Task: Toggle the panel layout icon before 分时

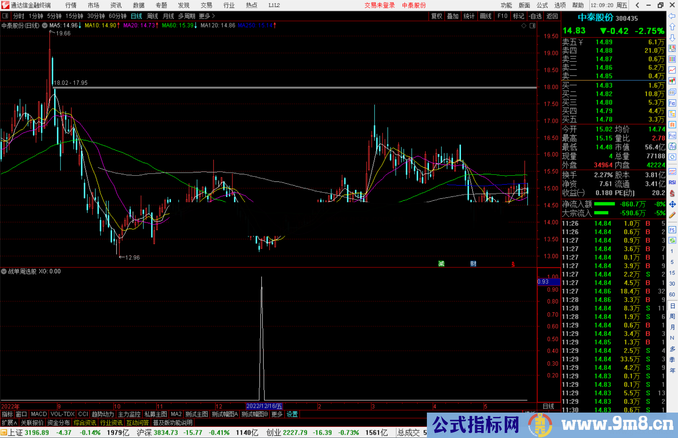Action: point(5,16)
